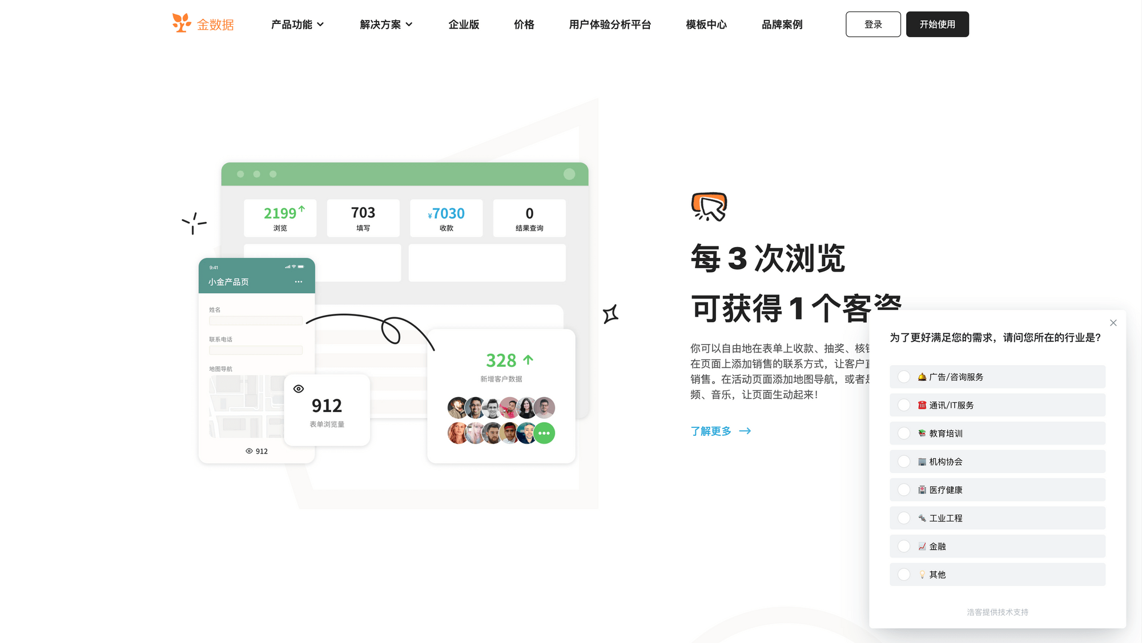The height and width of the screenshot is (643, 1142).
Task: Click the wrench icon on 工业工程 option
Action: click(x=922, y=518)
